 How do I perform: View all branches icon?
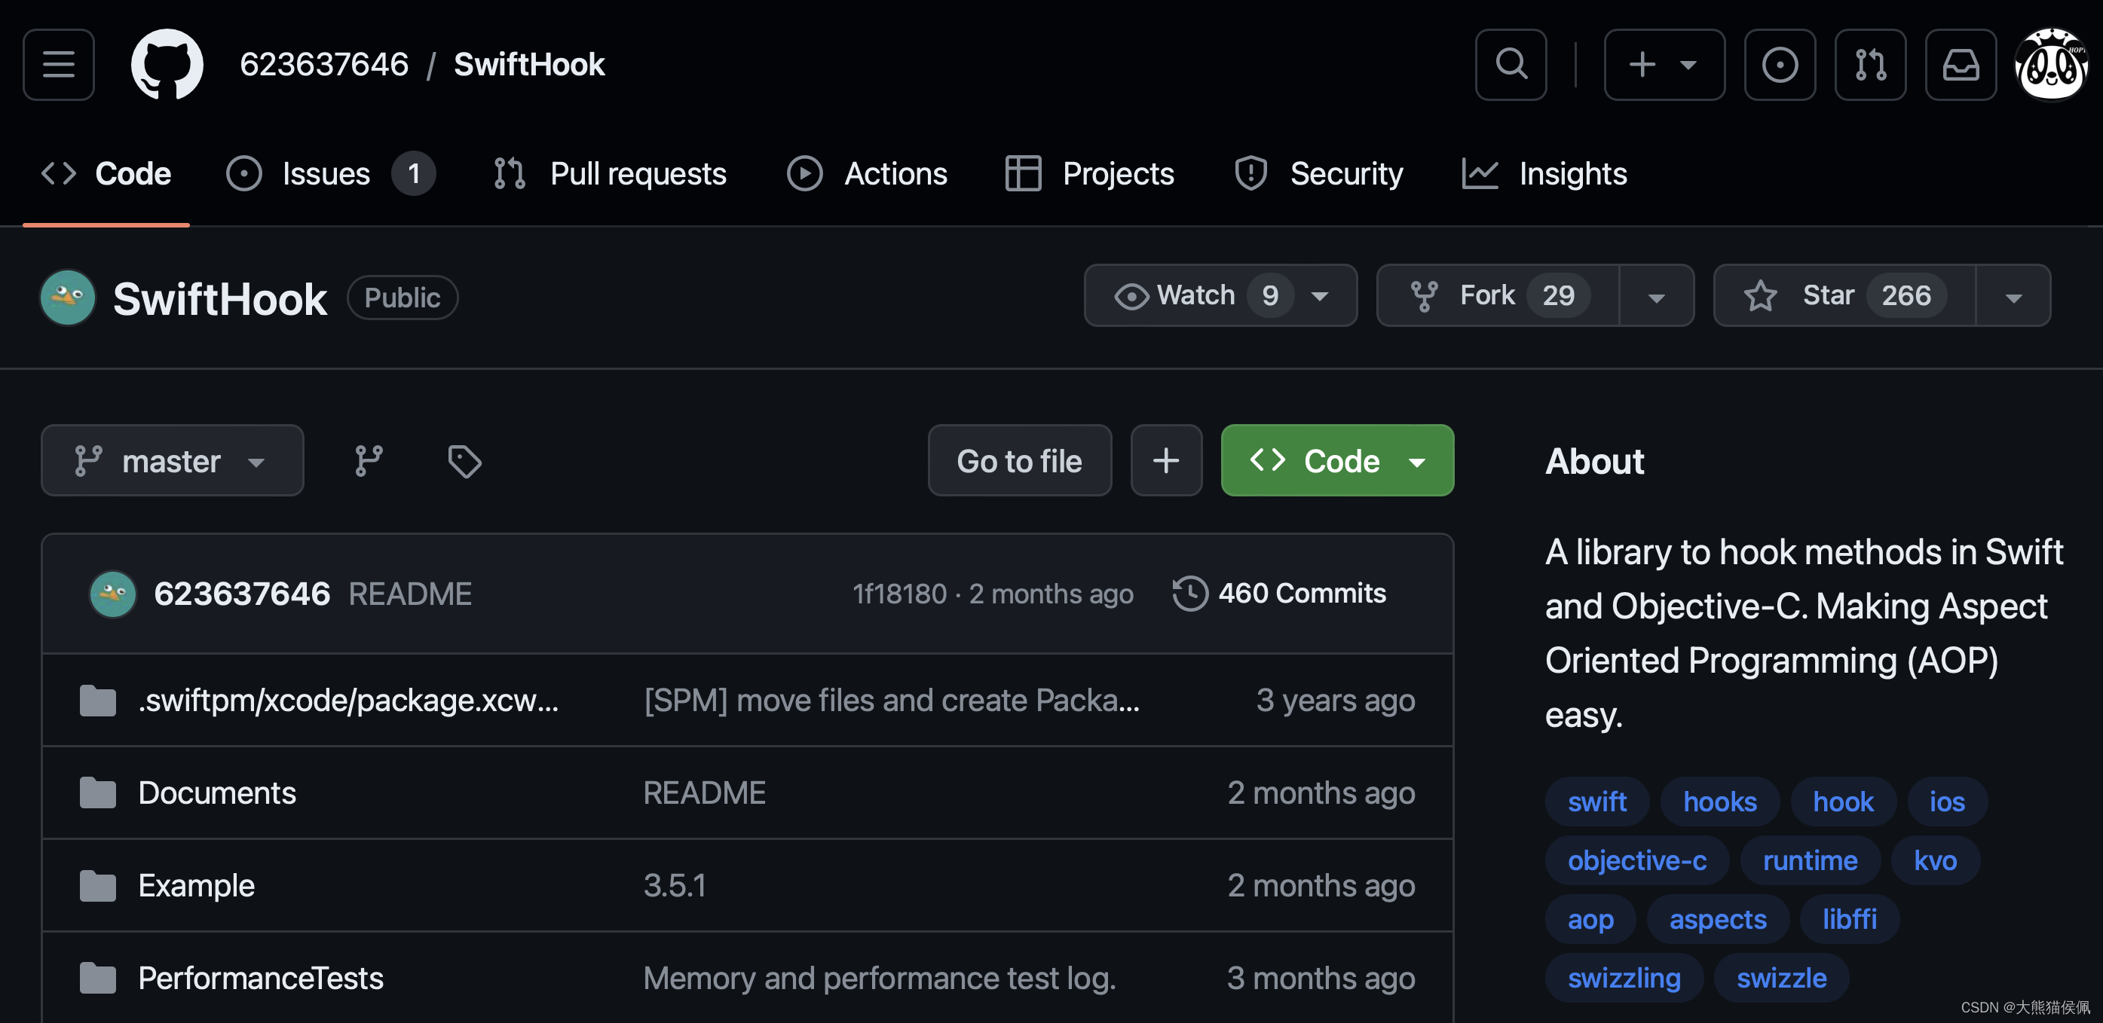[x=369, y=461]
